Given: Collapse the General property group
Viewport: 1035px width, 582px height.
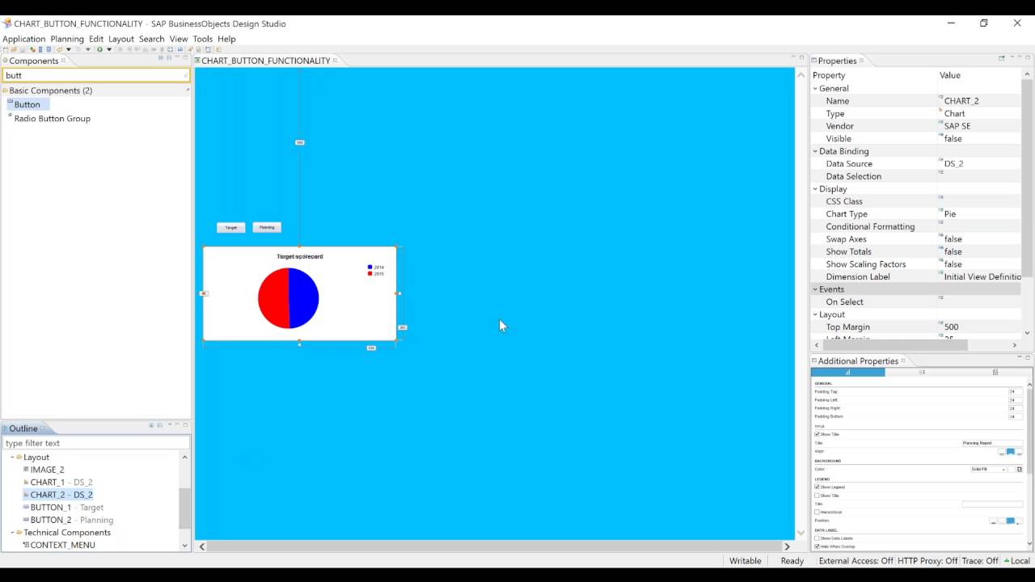Looking at the screenshot, I should (x=816, y=88).
